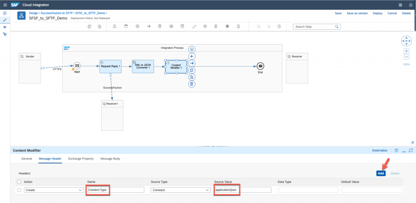The image size is (416, 203).
Task: Click the properties panel help icon
Action: pyautogui.click(x=396, y=150)
